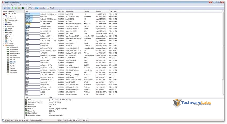
Task: Select the Software tree icon
Action: (x=6, y=37)
